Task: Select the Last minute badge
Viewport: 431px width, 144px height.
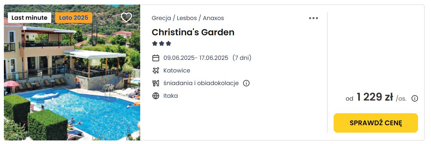Action: click(30, 18)
